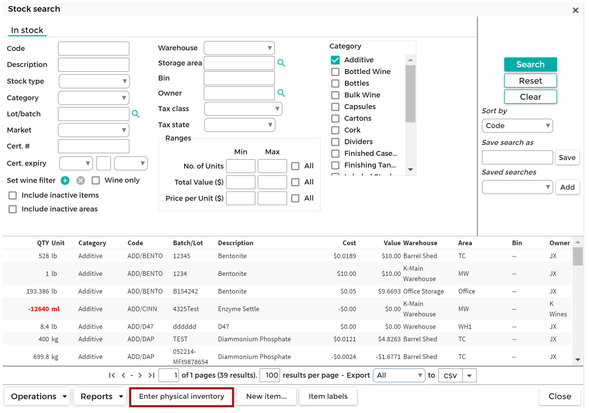589x413 pixels.
Task: Open the Market dropdown
Action: click(94, 130)
